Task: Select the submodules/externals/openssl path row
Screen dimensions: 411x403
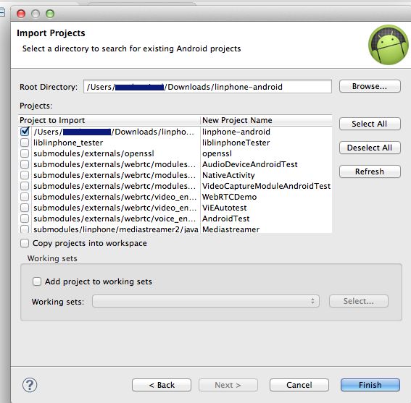Action: 94,153
